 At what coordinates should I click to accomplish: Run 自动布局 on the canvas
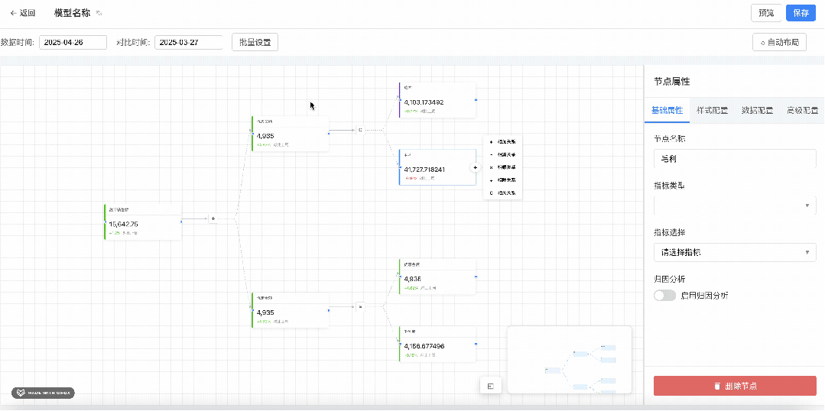tap(780, 43)
